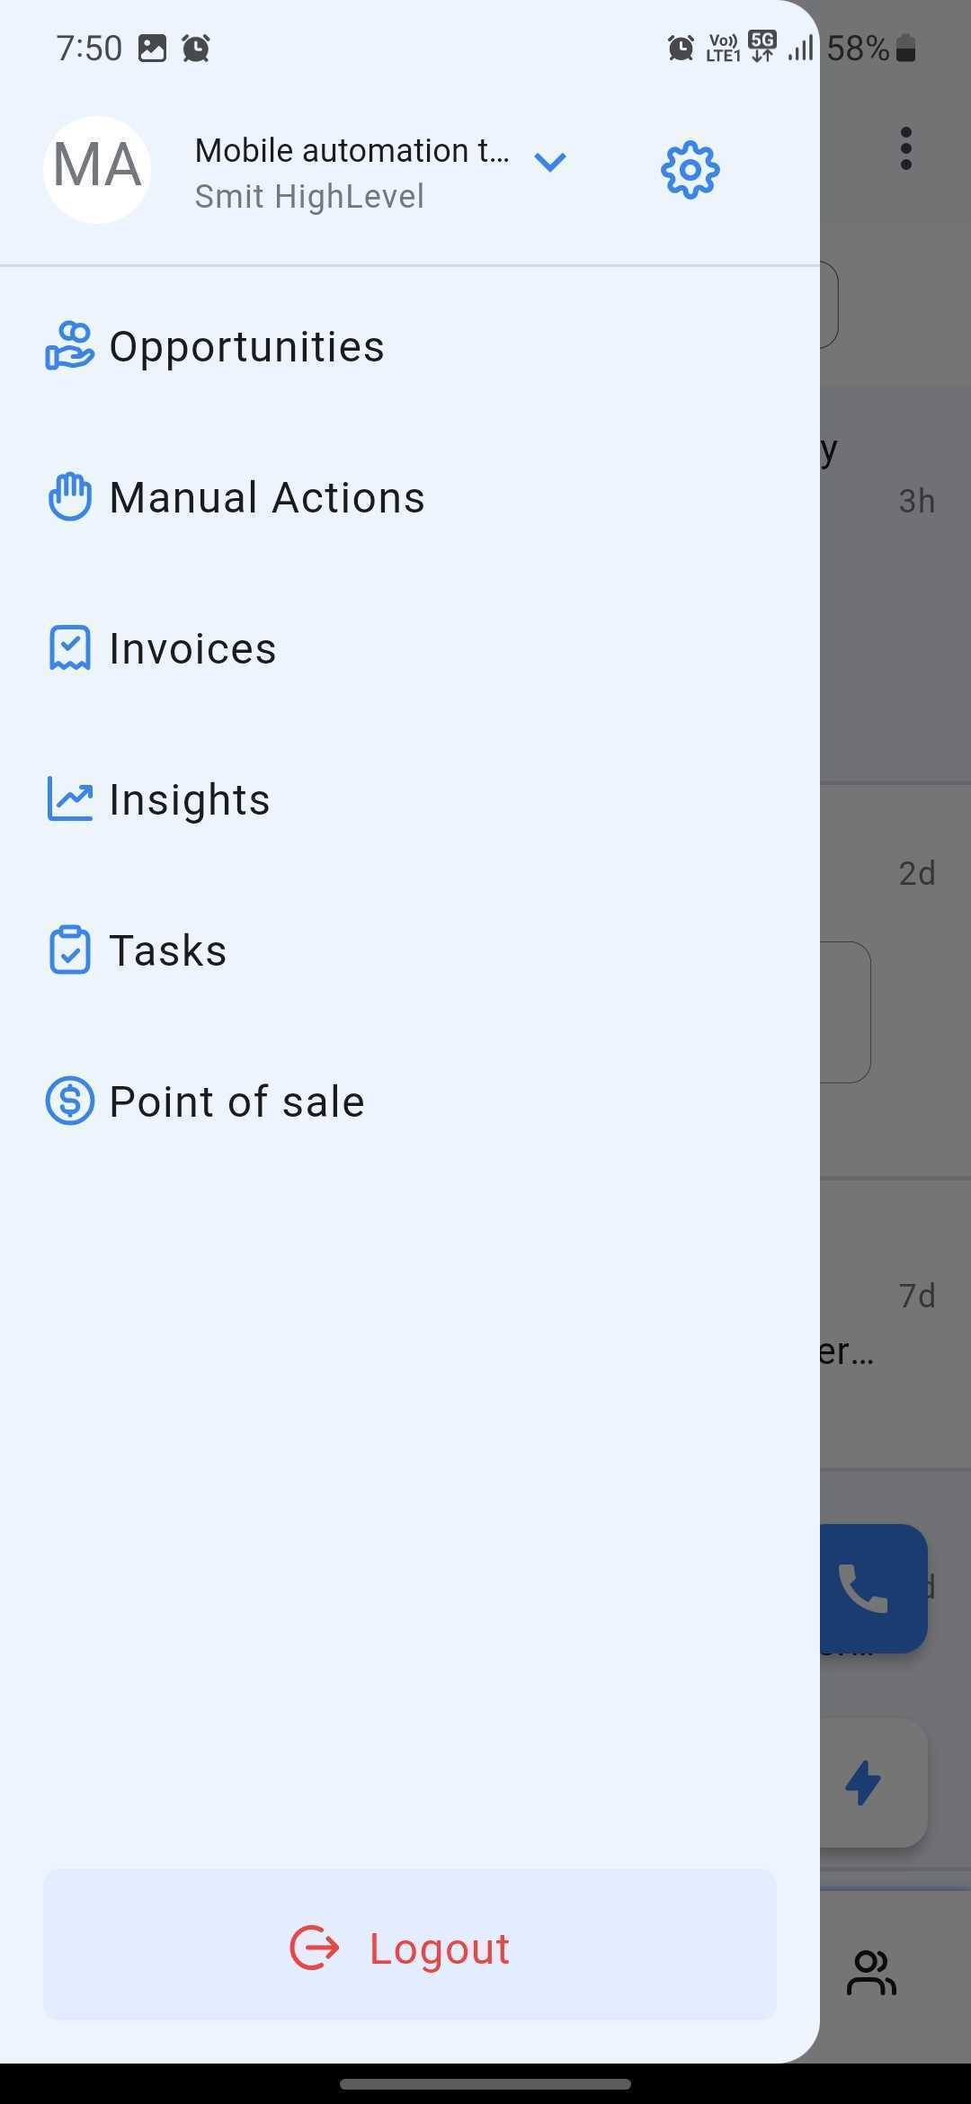Screen dimensions: 971x2104
Task: Click the red logout arrow icon
Action: [314, 1948]
